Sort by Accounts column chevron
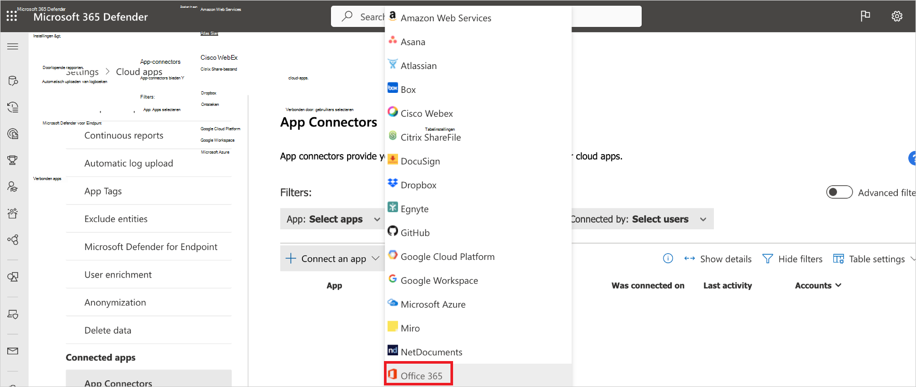The width and height of the screenshot is (916, 387). click(x=838, y=285)
